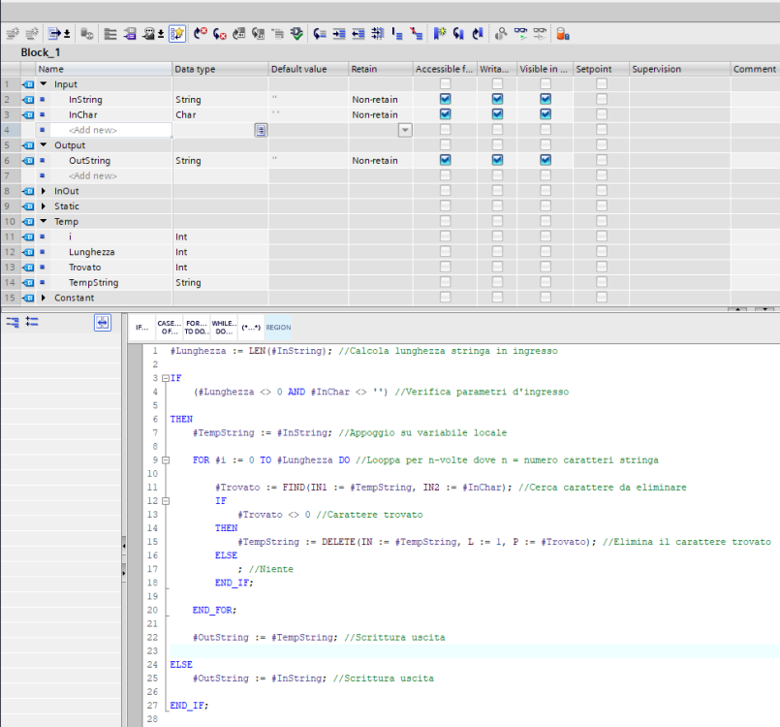Click the padlock icon at toolbar's right end
The image size is (780, 727).
[563, 33]
